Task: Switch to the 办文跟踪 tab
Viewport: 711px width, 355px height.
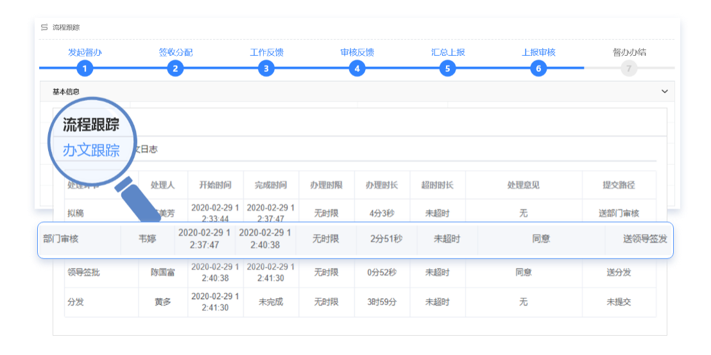Action: 91,150
